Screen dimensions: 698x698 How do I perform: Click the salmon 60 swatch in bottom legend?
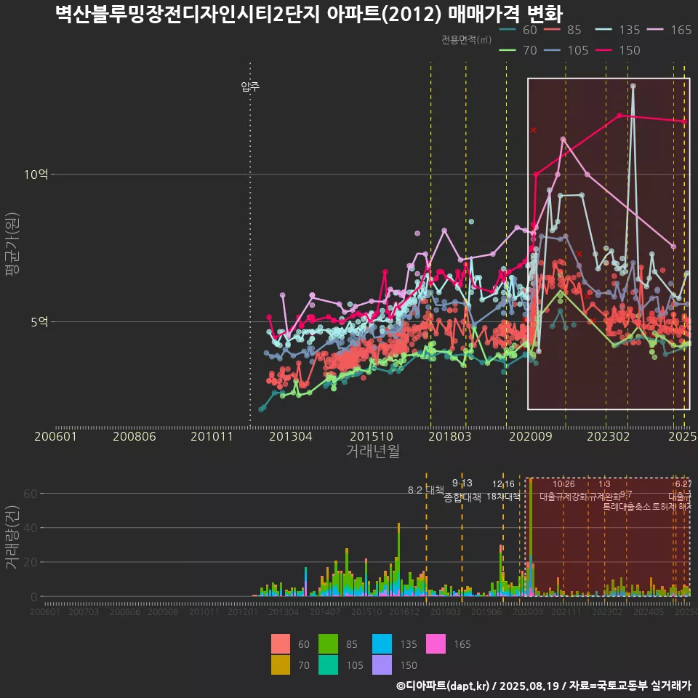281,643
